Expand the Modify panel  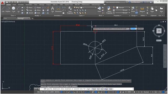(x=38, y=16)
